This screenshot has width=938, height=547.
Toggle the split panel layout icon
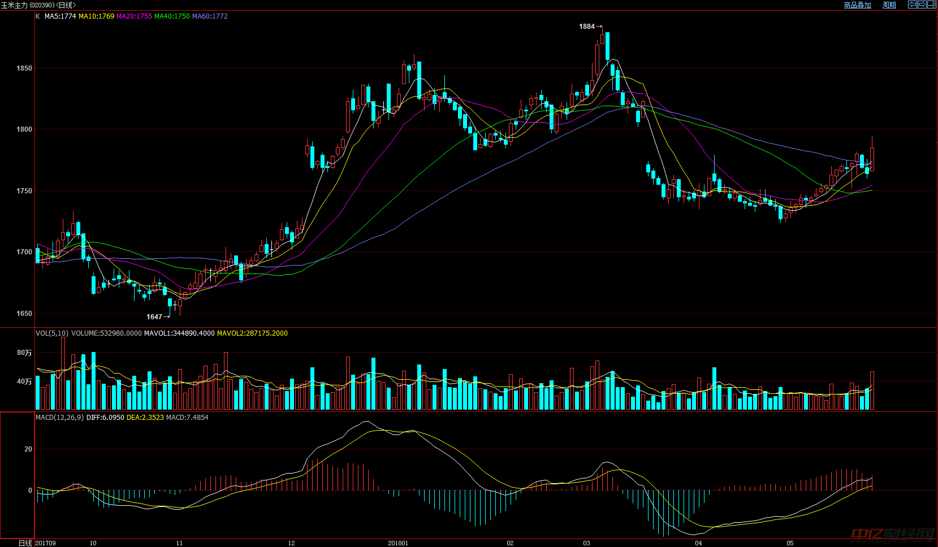(931, 5)
